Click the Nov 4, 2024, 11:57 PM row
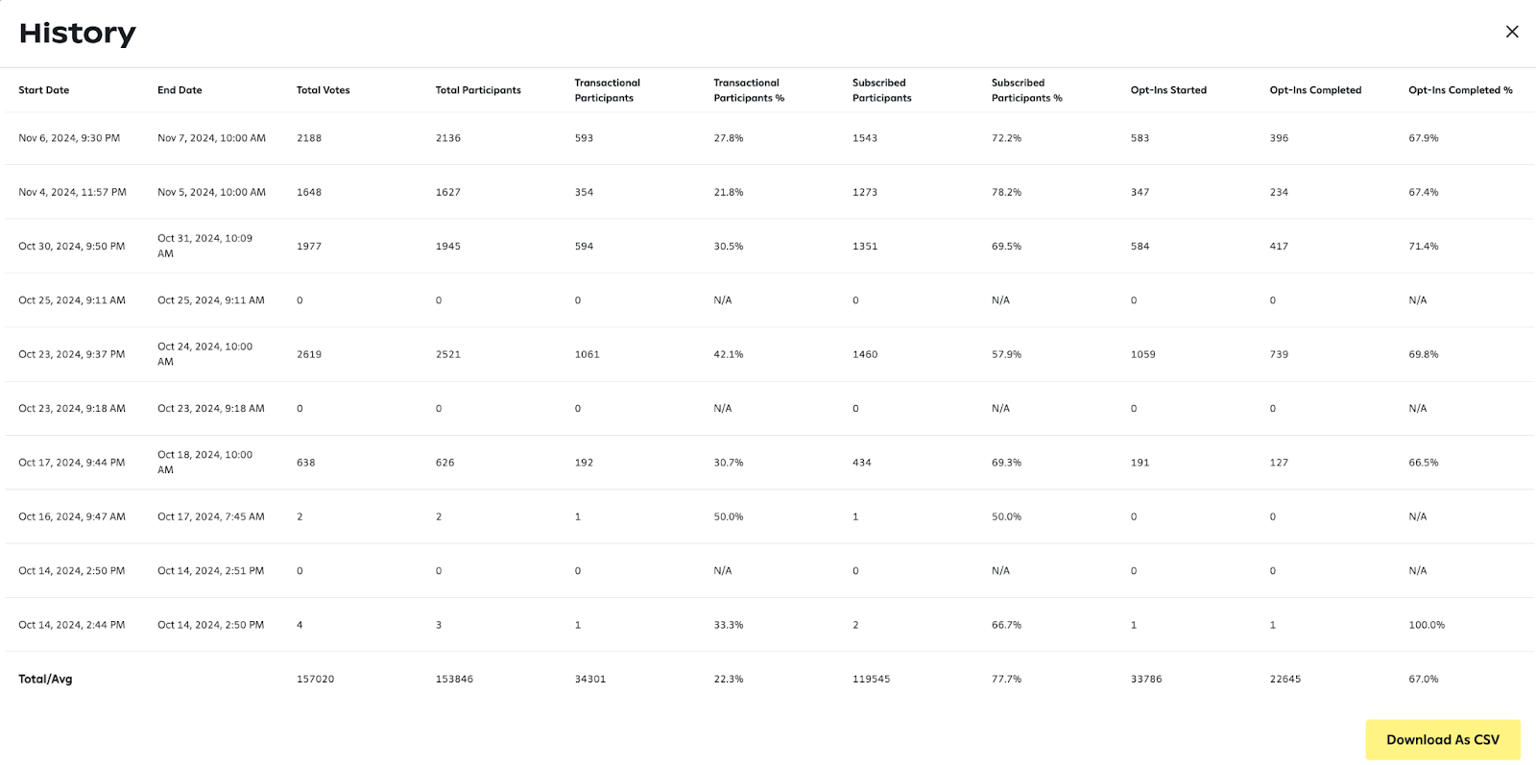The width and height of the screenshot is (1536, 765). point(72,192)
